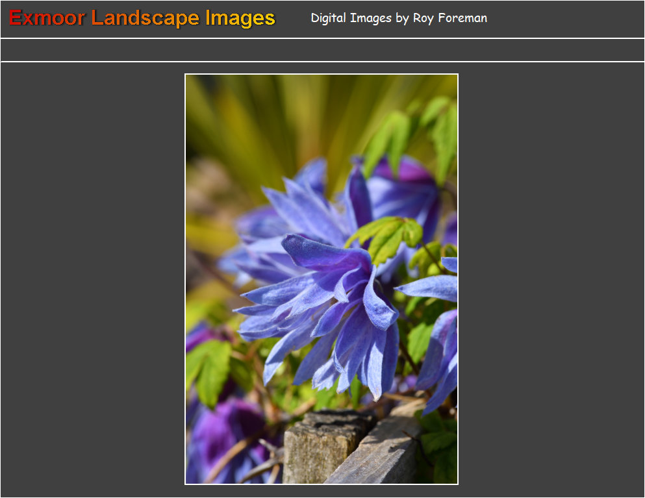This screenshot has width=645, height=498.
Task: Click the yellow word Images in the title
Action: tap(240, 18)
